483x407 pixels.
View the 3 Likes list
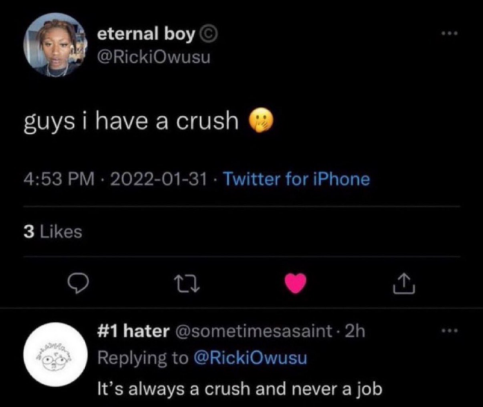point(52,232)
